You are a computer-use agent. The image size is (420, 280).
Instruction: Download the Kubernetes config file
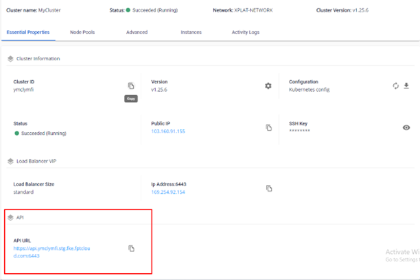click(406, 86)
